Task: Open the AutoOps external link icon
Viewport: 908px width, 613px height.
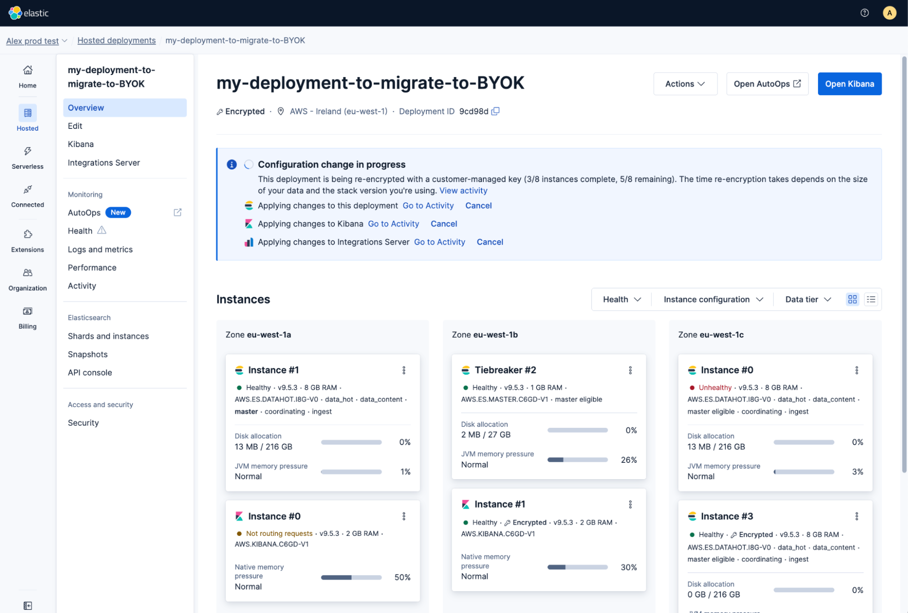Action: [x=178, y=212]
